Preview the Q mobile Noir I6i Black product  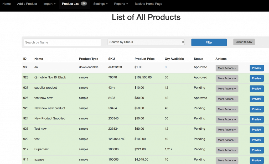256,78
